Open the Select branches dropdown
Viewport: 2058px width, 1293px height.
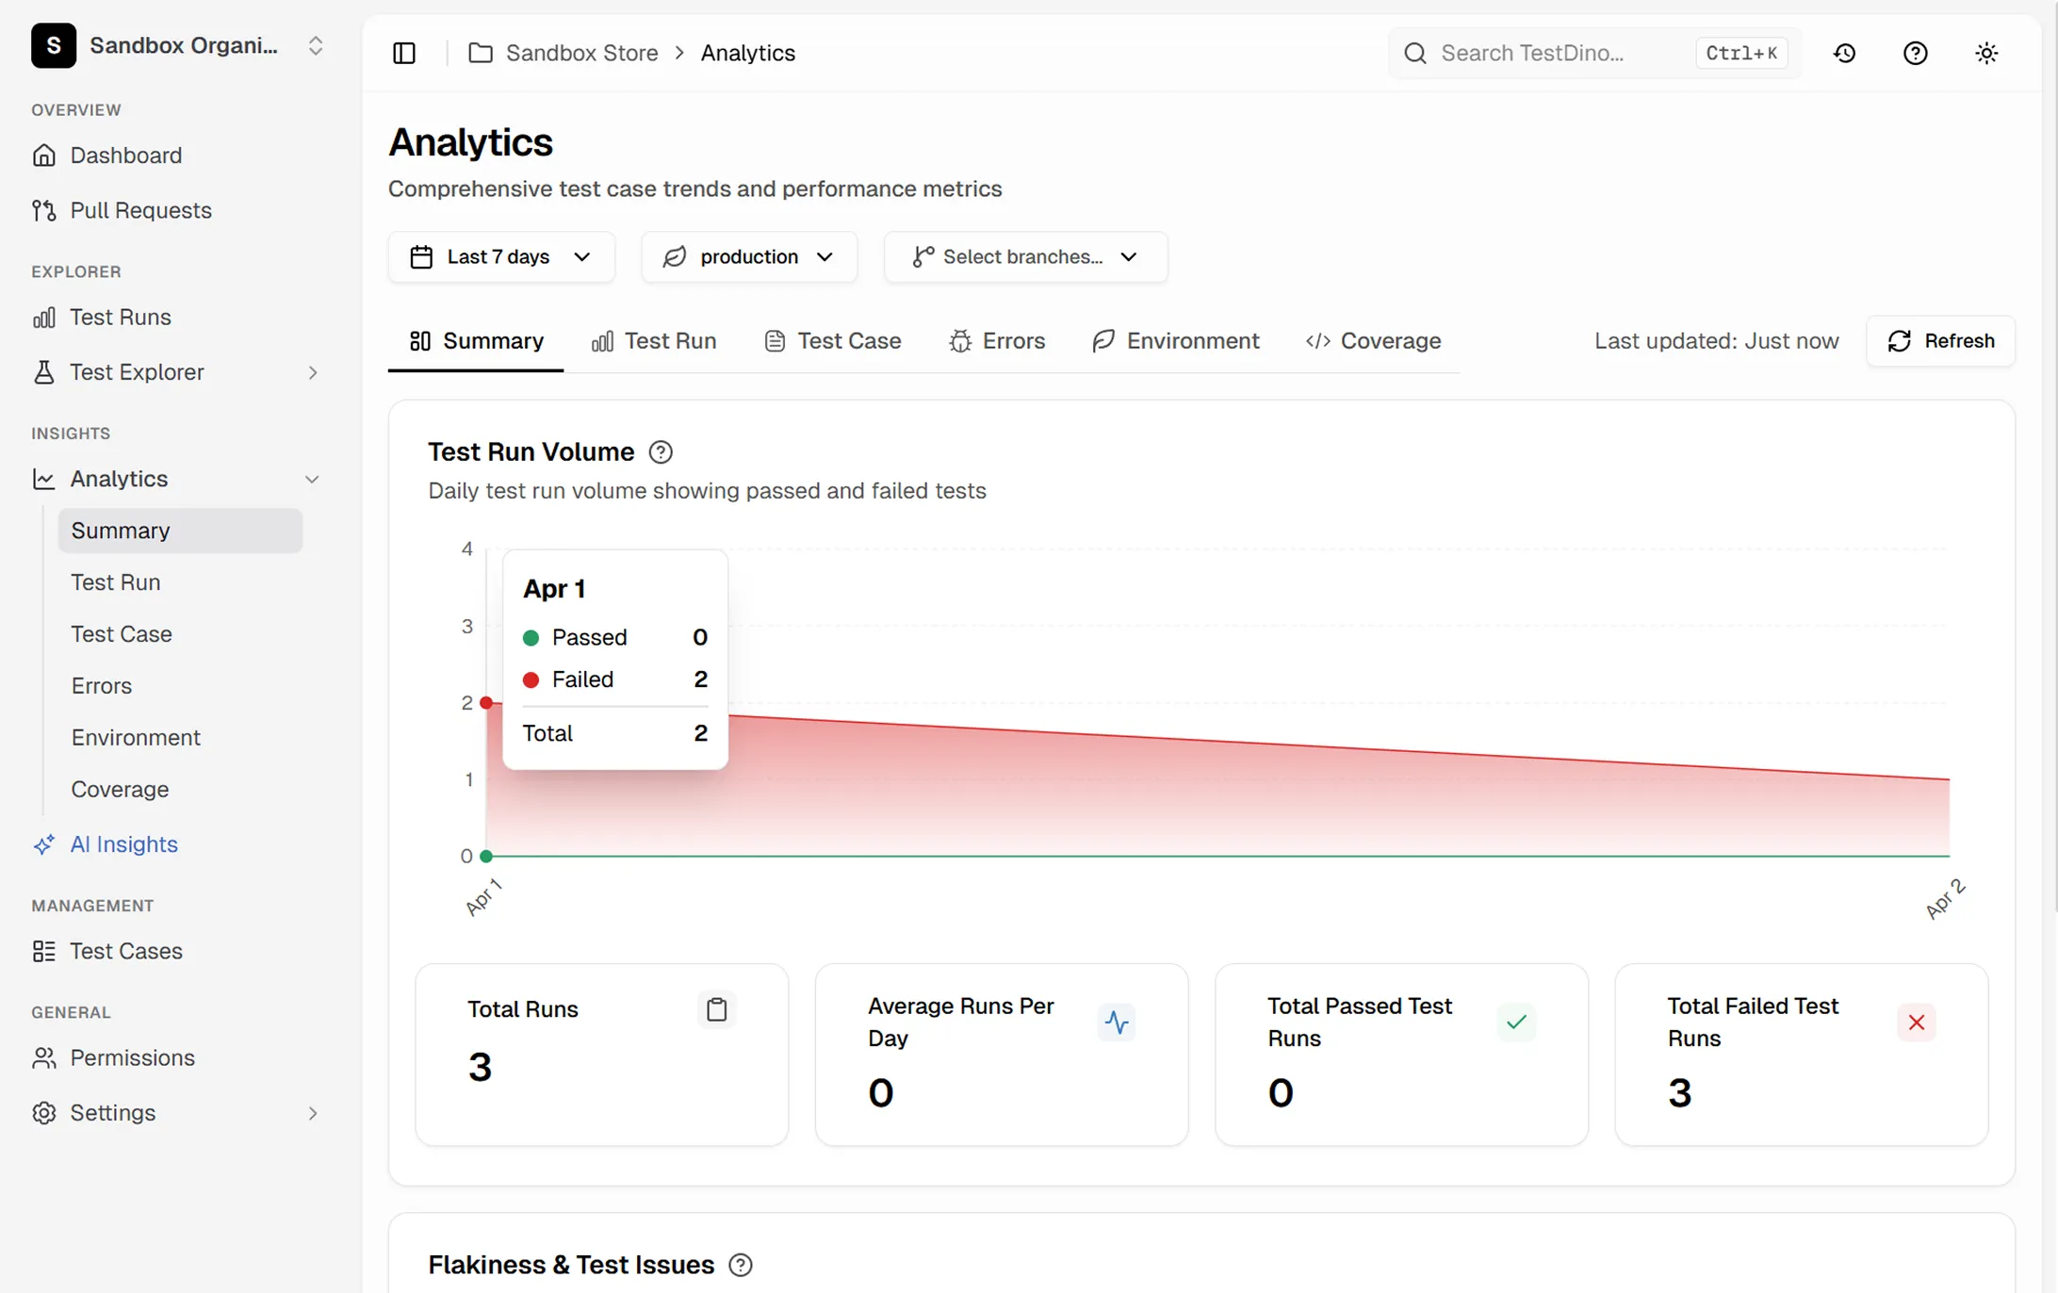1025,256
